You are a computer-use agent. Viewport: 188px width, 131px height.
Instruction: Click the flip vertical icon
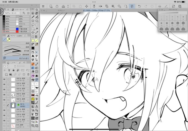point(94,6)
